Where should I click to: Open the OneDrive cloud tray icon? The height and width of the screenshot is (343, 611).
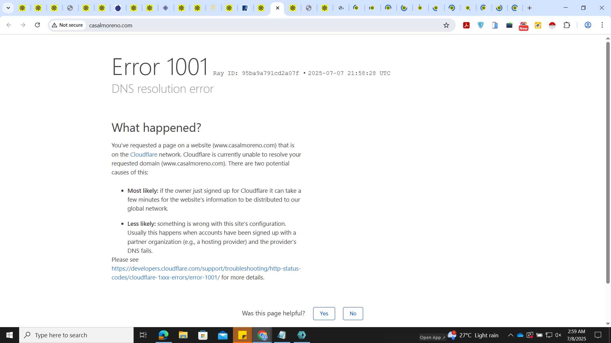coord(520,335)
